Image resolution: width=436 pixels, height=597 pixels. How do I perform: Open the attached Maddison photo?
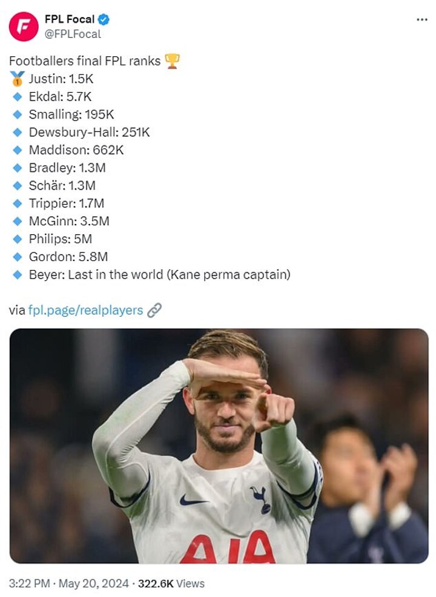click(219, 446)
